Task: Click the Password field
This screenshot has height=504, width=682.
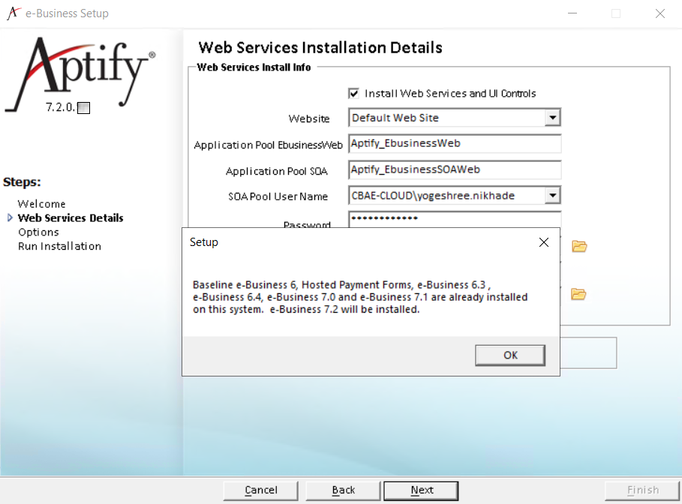Action: [x=455, y=220]
